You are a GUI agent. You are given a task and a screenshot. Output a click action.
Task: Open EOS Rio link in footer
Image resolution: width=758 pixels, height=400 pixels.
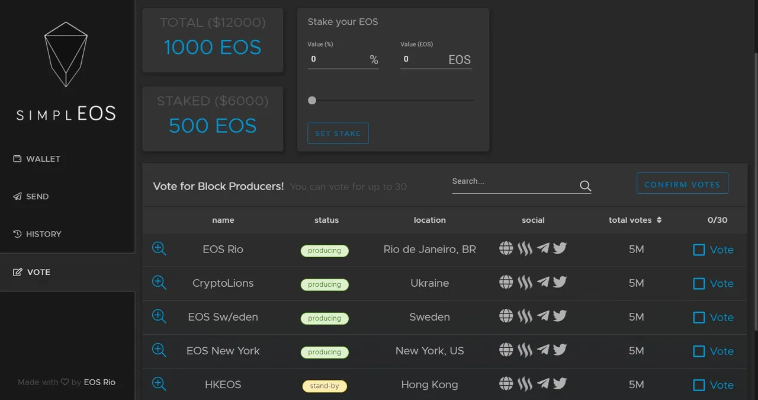99,382
